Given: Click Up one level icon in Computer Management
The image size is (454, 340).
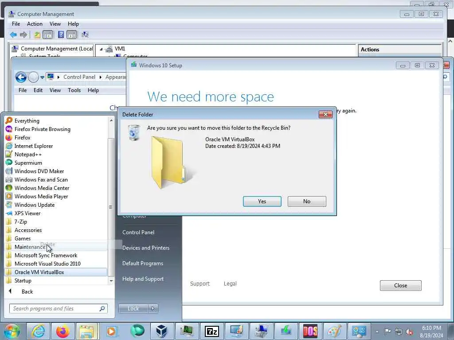Looking at the screenshot, I should point(37,35).
